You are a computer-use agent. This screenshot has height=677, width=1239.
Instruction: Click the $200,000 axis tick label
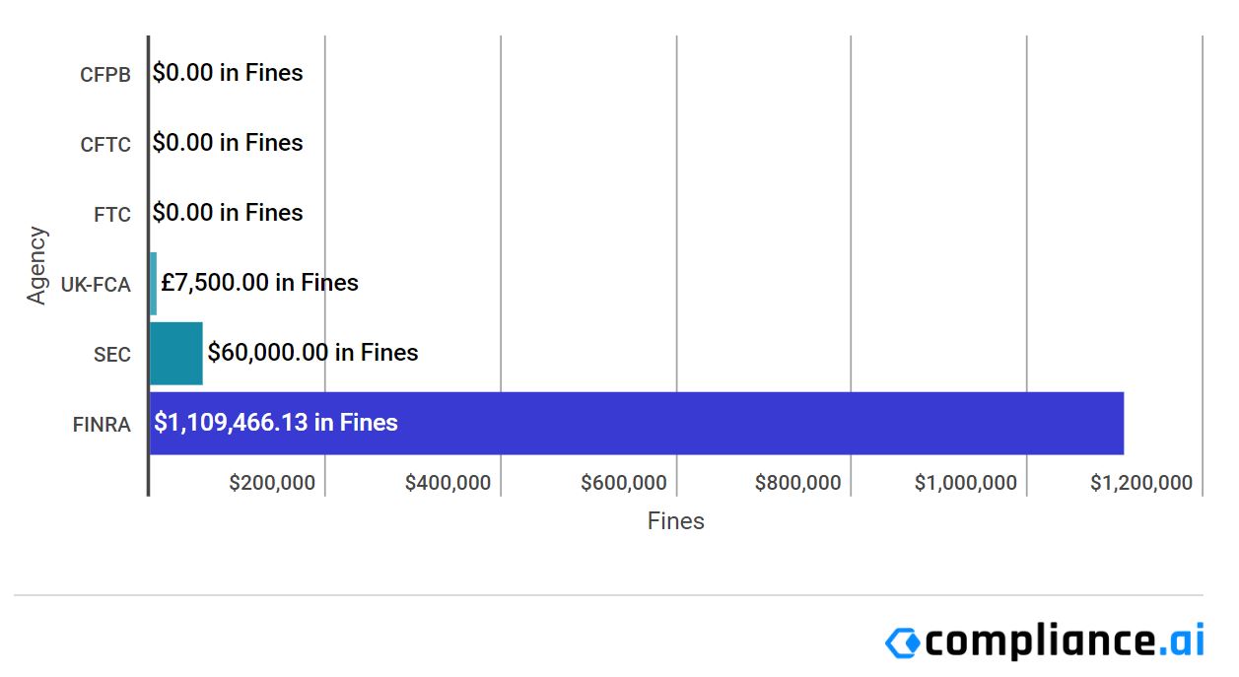pyautogui.click(x=272, y=483)
